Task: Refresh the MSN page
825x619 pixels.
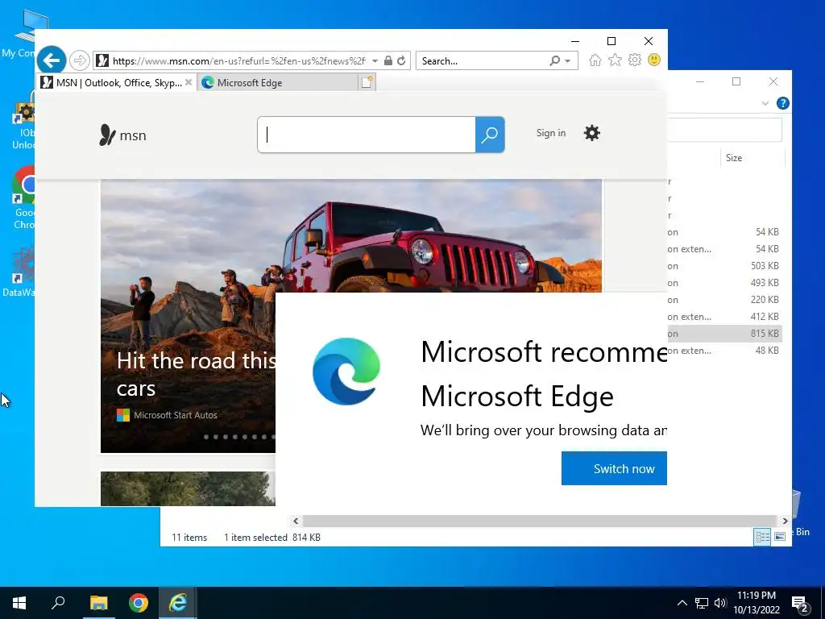Action: 401,60
